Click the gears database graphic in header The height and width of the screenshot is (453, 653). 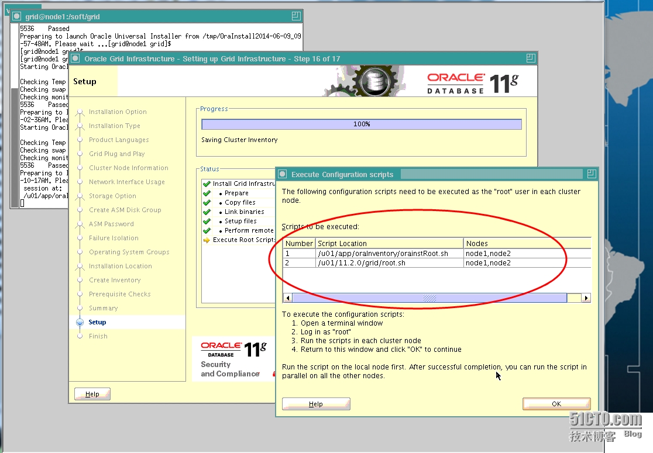click(x=365, y=81)
